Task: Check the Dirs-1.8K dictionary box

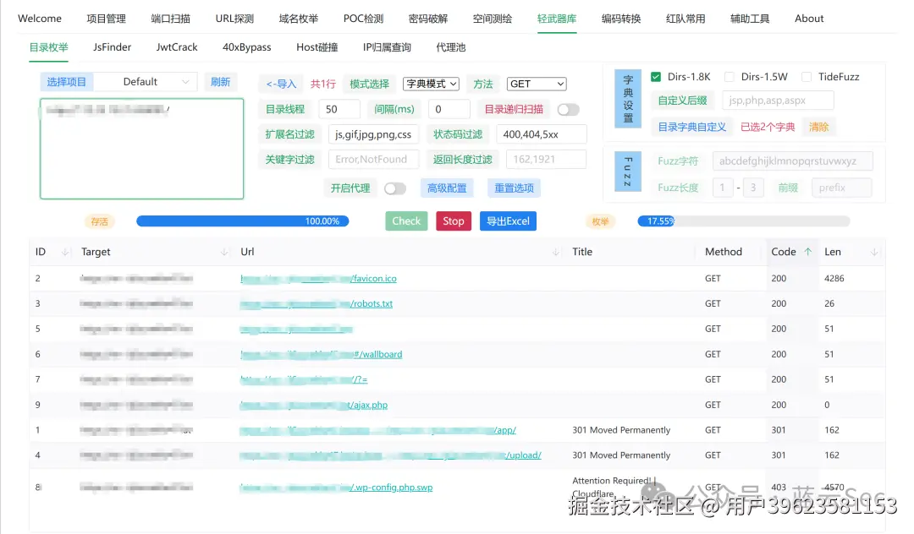Action: 656,77
